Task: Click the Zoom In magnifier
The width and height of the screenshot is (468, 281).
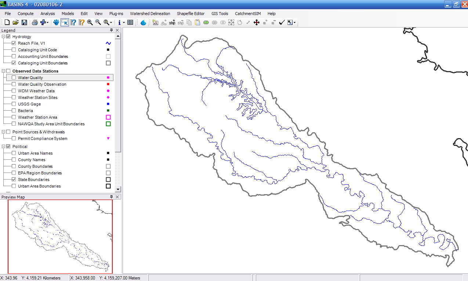Action: 90,23
